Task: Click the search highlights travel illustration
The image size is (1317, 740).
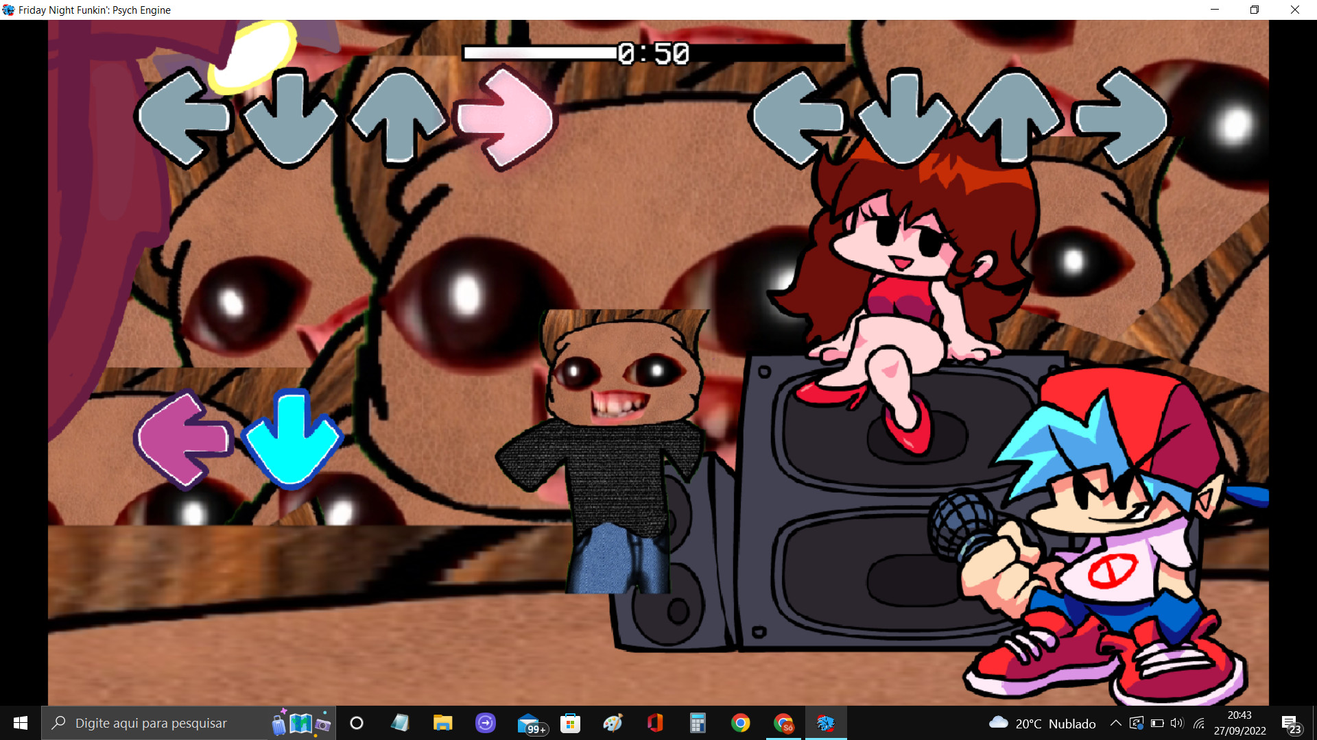Action: (x=300, y=722)
